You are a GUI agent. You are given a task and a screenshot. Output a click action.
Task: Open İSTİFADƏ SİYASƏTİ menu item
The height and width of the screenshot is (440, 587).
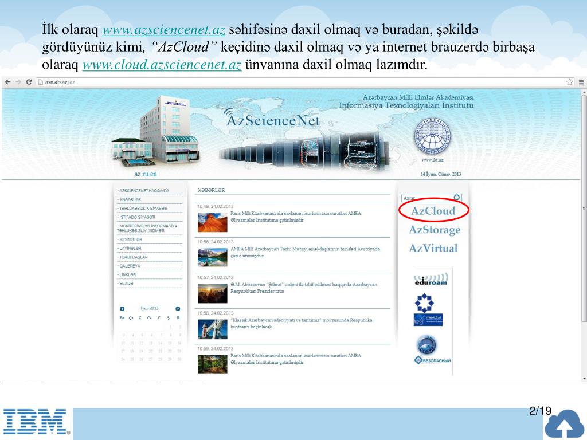[136, 217]
